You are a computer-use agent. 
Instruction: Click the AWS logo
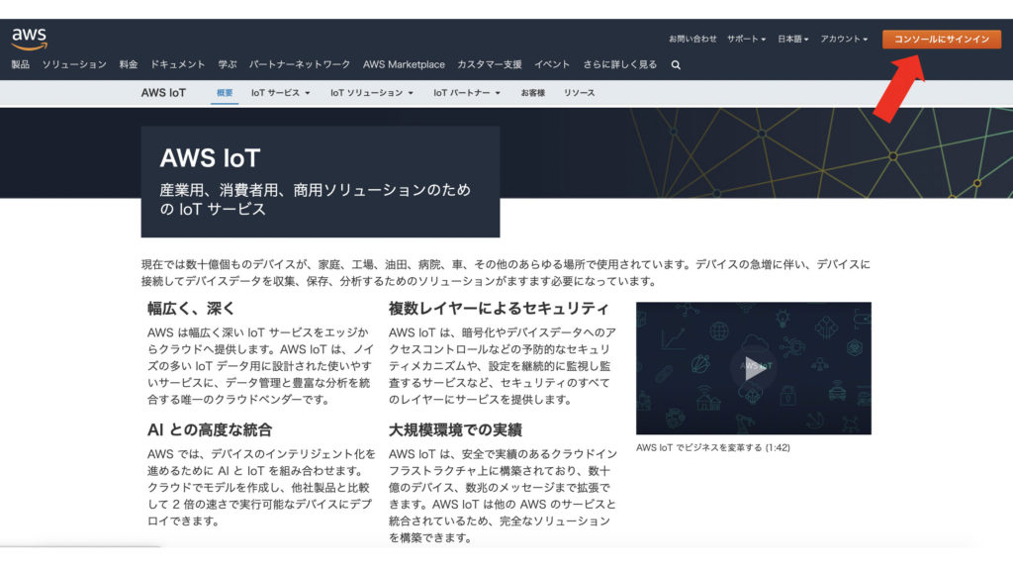click(29, 39)
